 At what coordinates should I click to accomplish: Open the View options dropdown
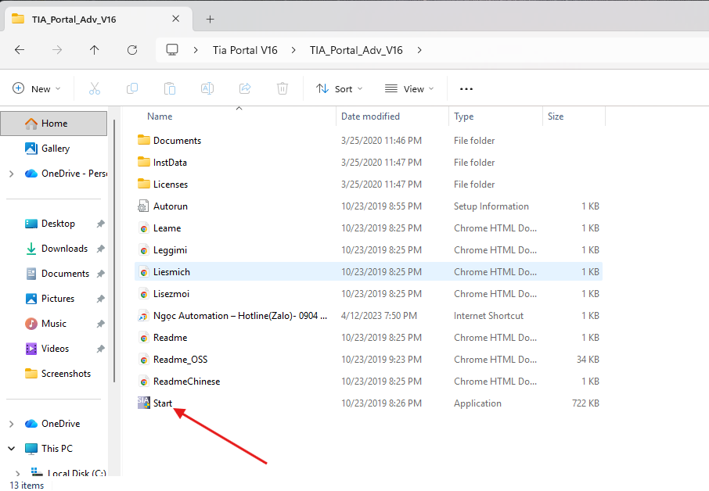[409, 89]
